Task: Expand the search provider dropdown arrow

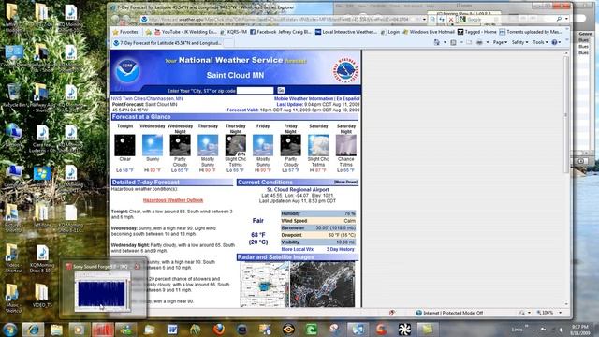Action: coord(566,19)
